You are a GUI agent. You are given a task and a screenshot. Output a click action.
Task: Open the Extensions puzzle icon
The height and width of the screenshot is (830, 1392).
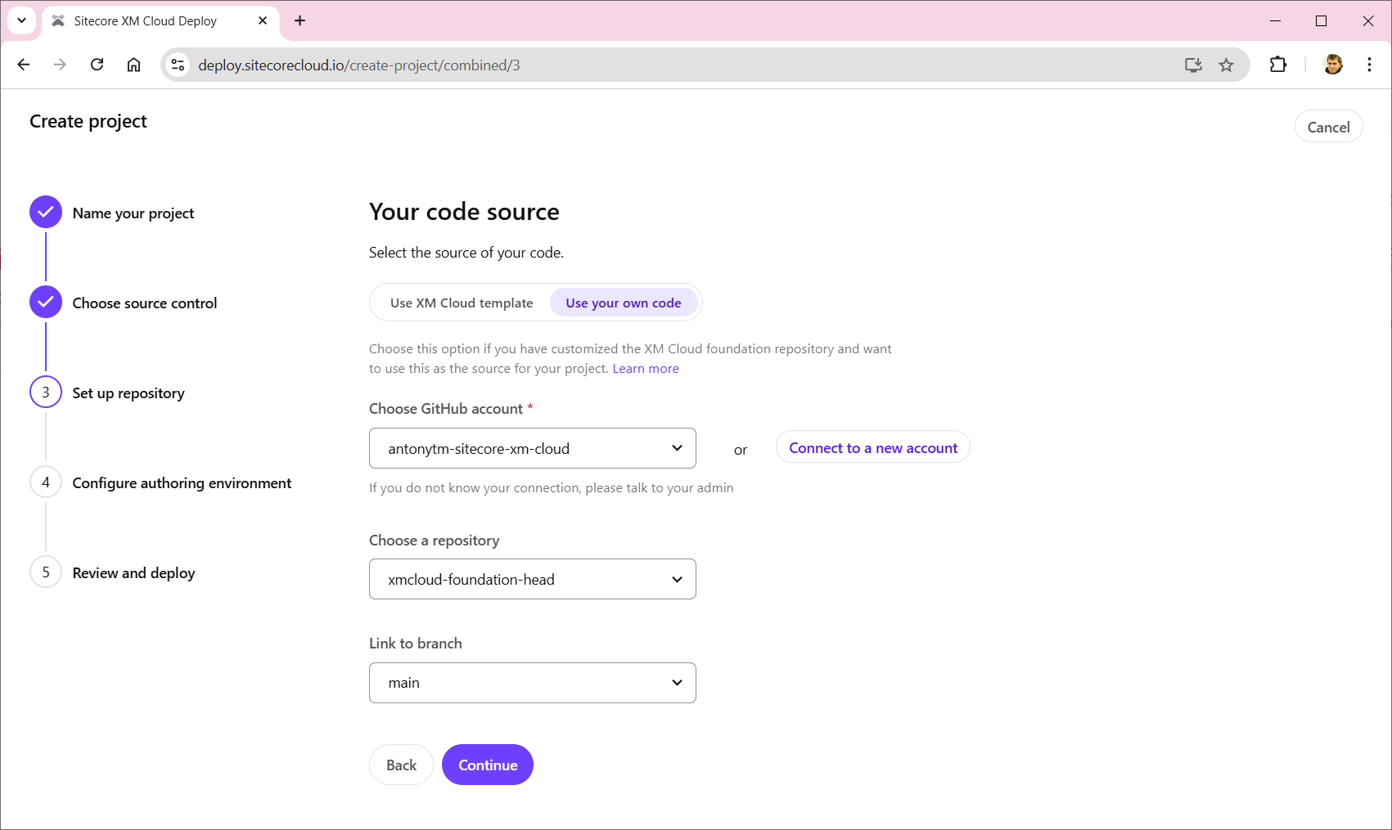[1277, 65]
